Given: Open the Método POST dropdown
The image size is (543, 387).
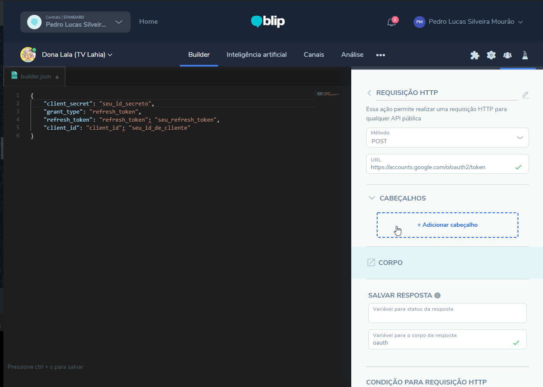Looking at the screenshot, I should pos(448,138).
